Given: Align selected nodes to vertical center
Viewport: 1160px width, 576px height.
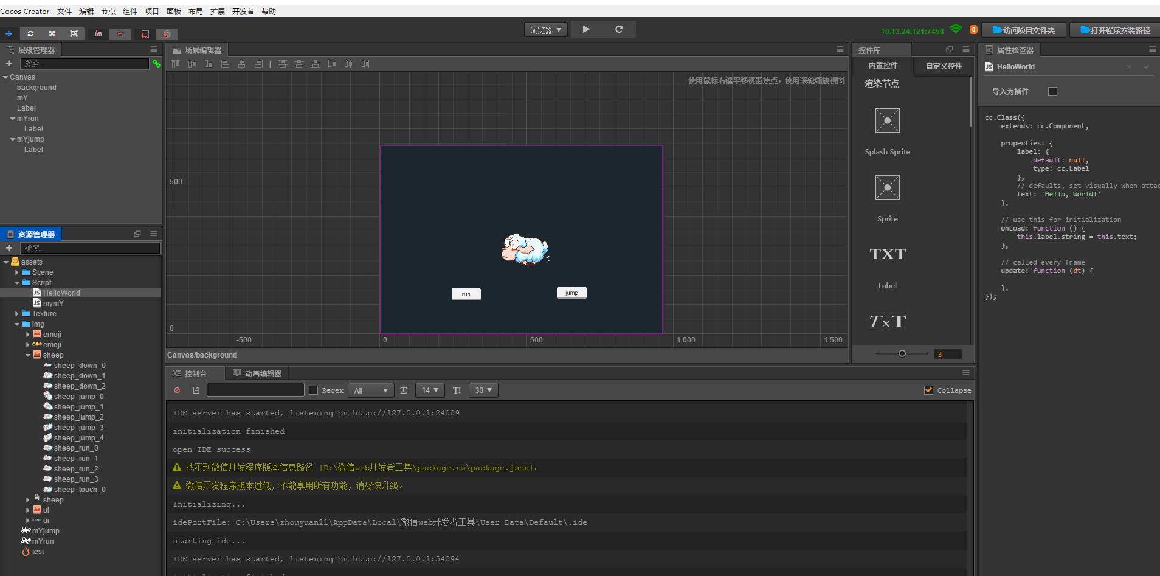Looking at the screenshot, I should pyautogui.click(x=192, y=64).
